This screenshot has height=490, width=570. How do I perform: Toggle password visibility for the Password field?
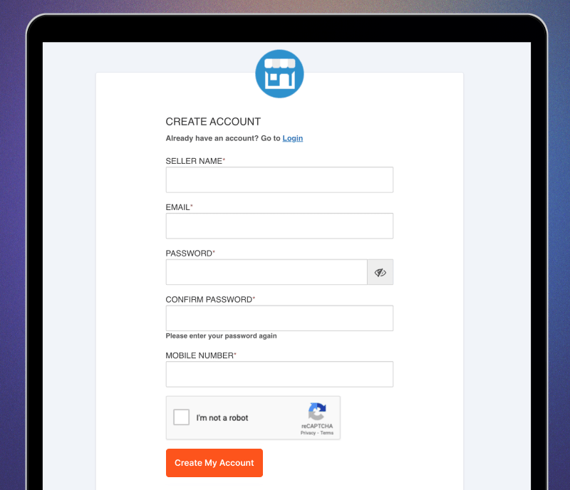(380, 272)
